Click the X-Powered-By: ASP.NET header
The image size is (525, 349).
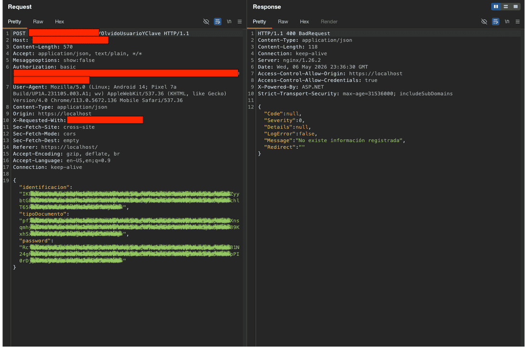290,87
